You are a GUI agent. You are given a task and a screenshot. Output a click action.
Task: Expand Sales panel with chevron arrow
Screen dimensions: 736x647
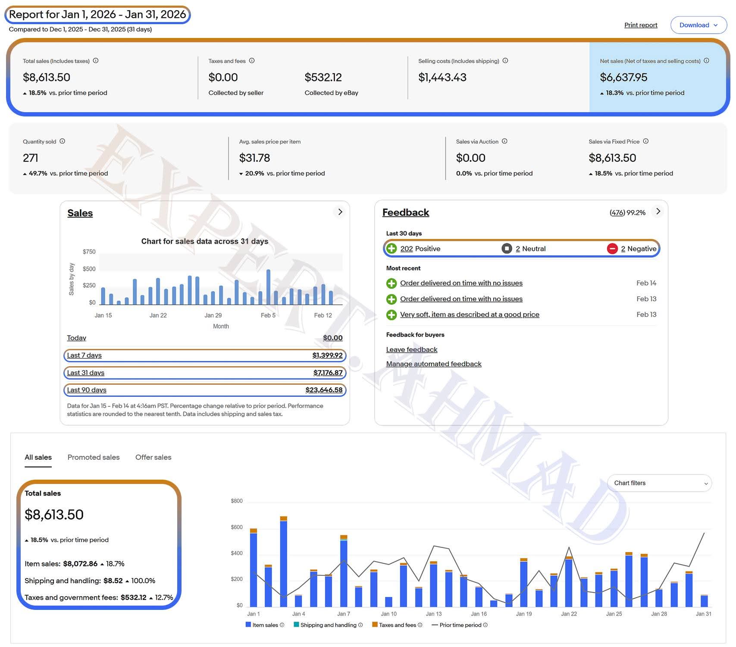(340, 212)
